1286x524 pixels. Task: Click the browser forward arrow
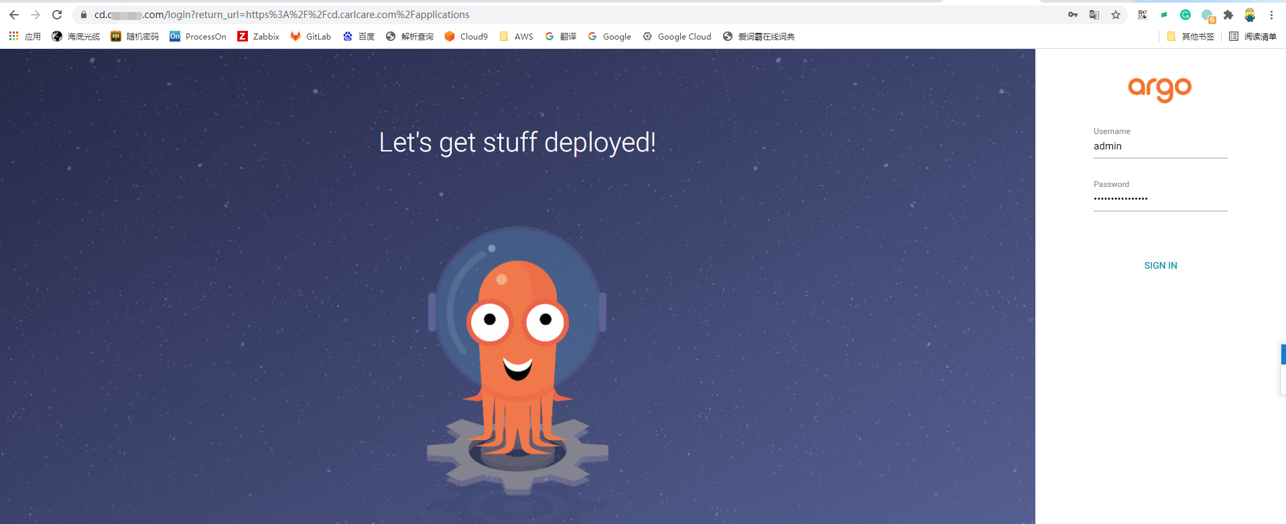pyautogui.click(x=36, y=15)
